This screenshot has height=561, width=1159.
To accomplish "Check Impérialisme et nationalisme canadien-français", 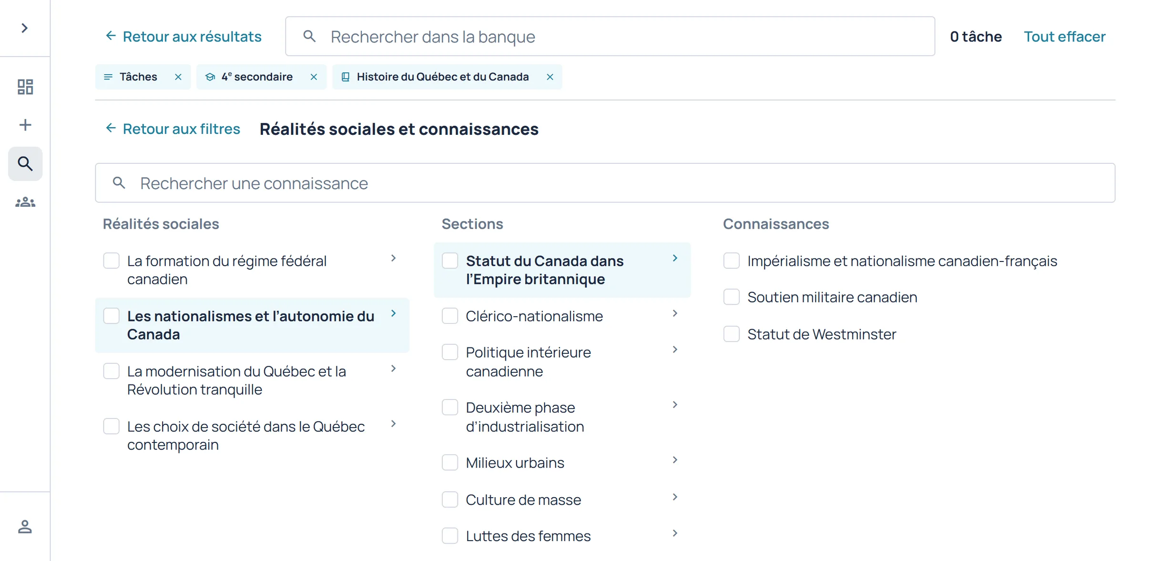I will (x=732, y=260).
